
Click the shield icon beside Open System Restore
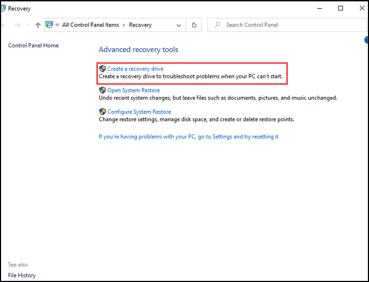(x=102, y=90)
